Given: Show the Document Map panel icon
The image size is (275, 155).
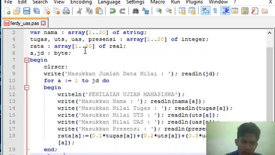Looking at the screenshot, I should (x=245, y=11).
